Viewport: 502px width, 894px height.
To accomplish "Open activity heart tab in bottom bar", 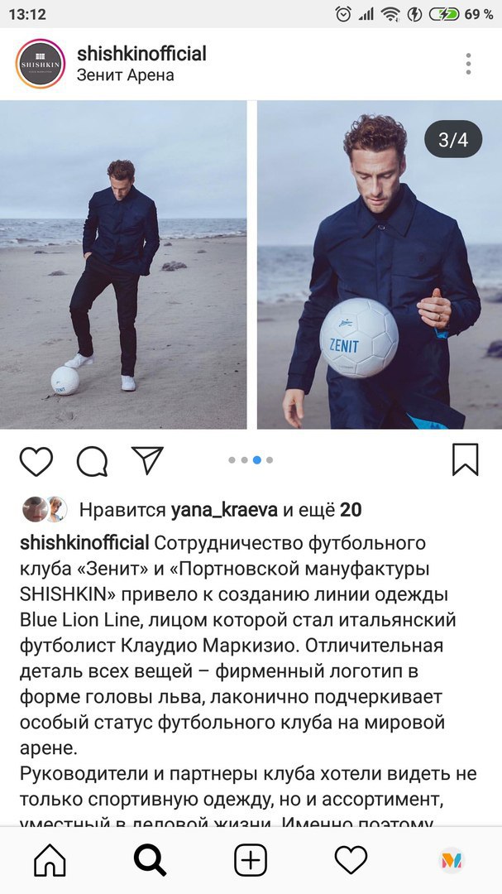I will pyautogui.click(x=351, y=860).
